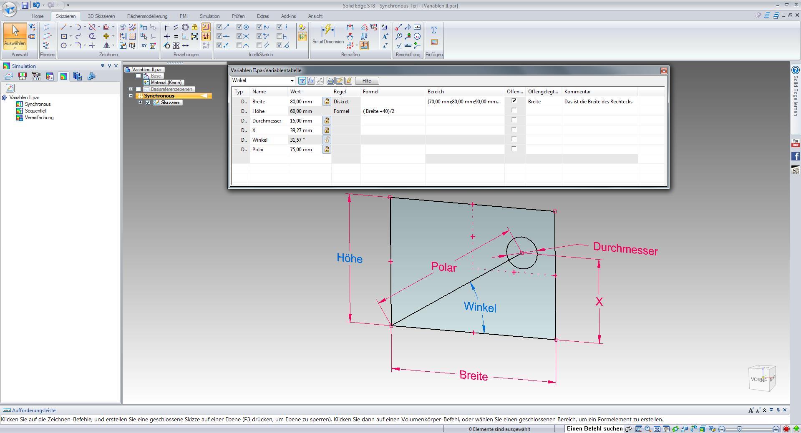Open the YouTube sidebar icon
This screenshot has height=433, width=801.
pyautogui.click(x=796, y=143)
